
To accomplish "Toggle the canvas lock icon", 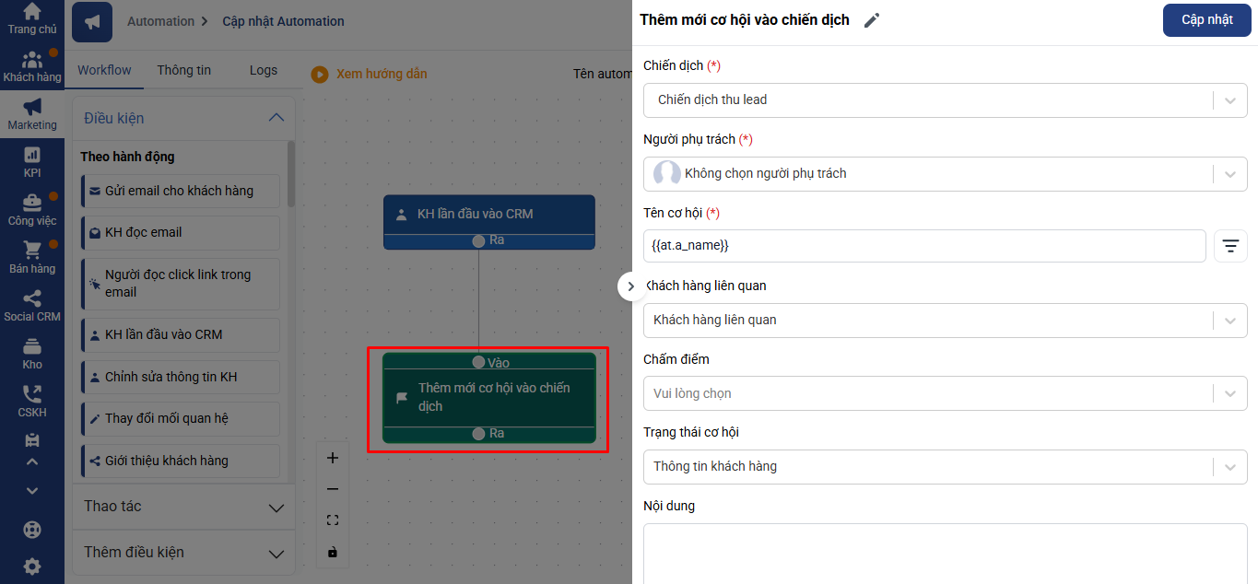I will [x=333, y=552].
